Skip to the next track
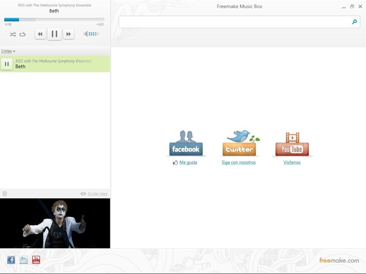The width and height of the screenshot is (366, 274). (68, 34)
